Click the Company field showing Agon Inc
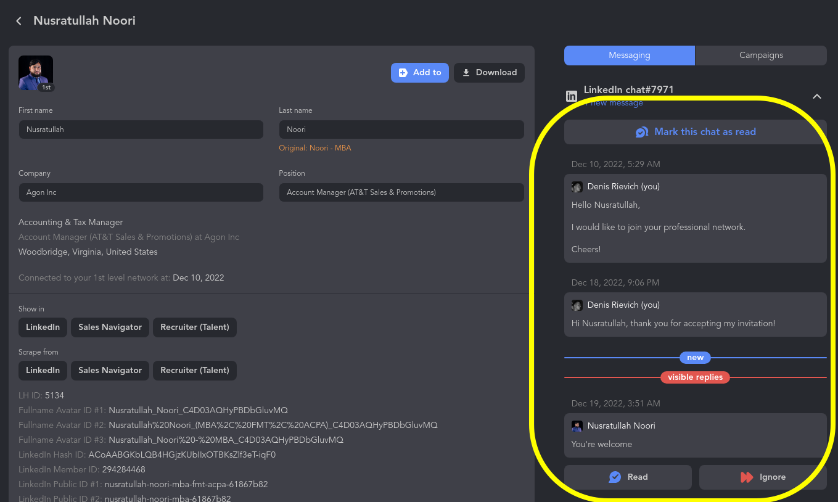838x502 pixels. coord(141,192)
